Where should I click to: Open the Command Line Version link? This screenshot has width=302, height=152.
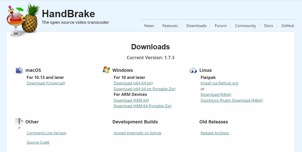(x=47, y=133)
